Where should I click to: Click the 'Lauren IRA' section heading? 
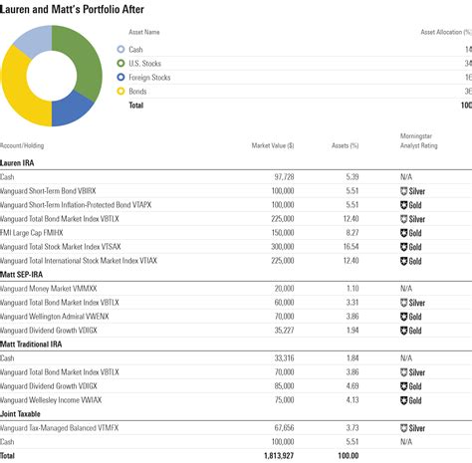pos(17,163)
